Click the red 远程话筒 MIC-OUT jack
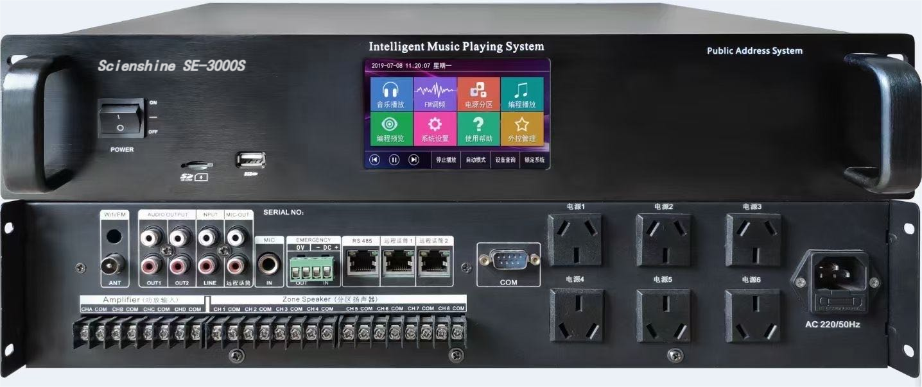 [238, 264]
